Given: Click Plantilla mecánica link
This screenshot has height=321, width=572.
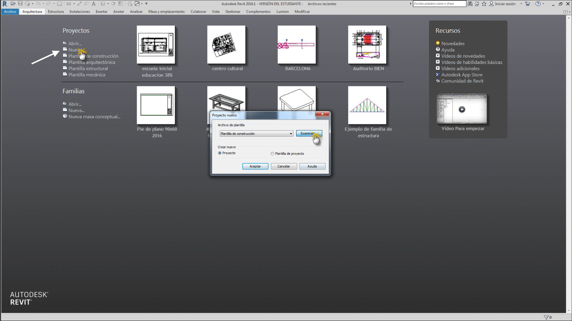Looking at the screenshot, I should click(87, 75).
